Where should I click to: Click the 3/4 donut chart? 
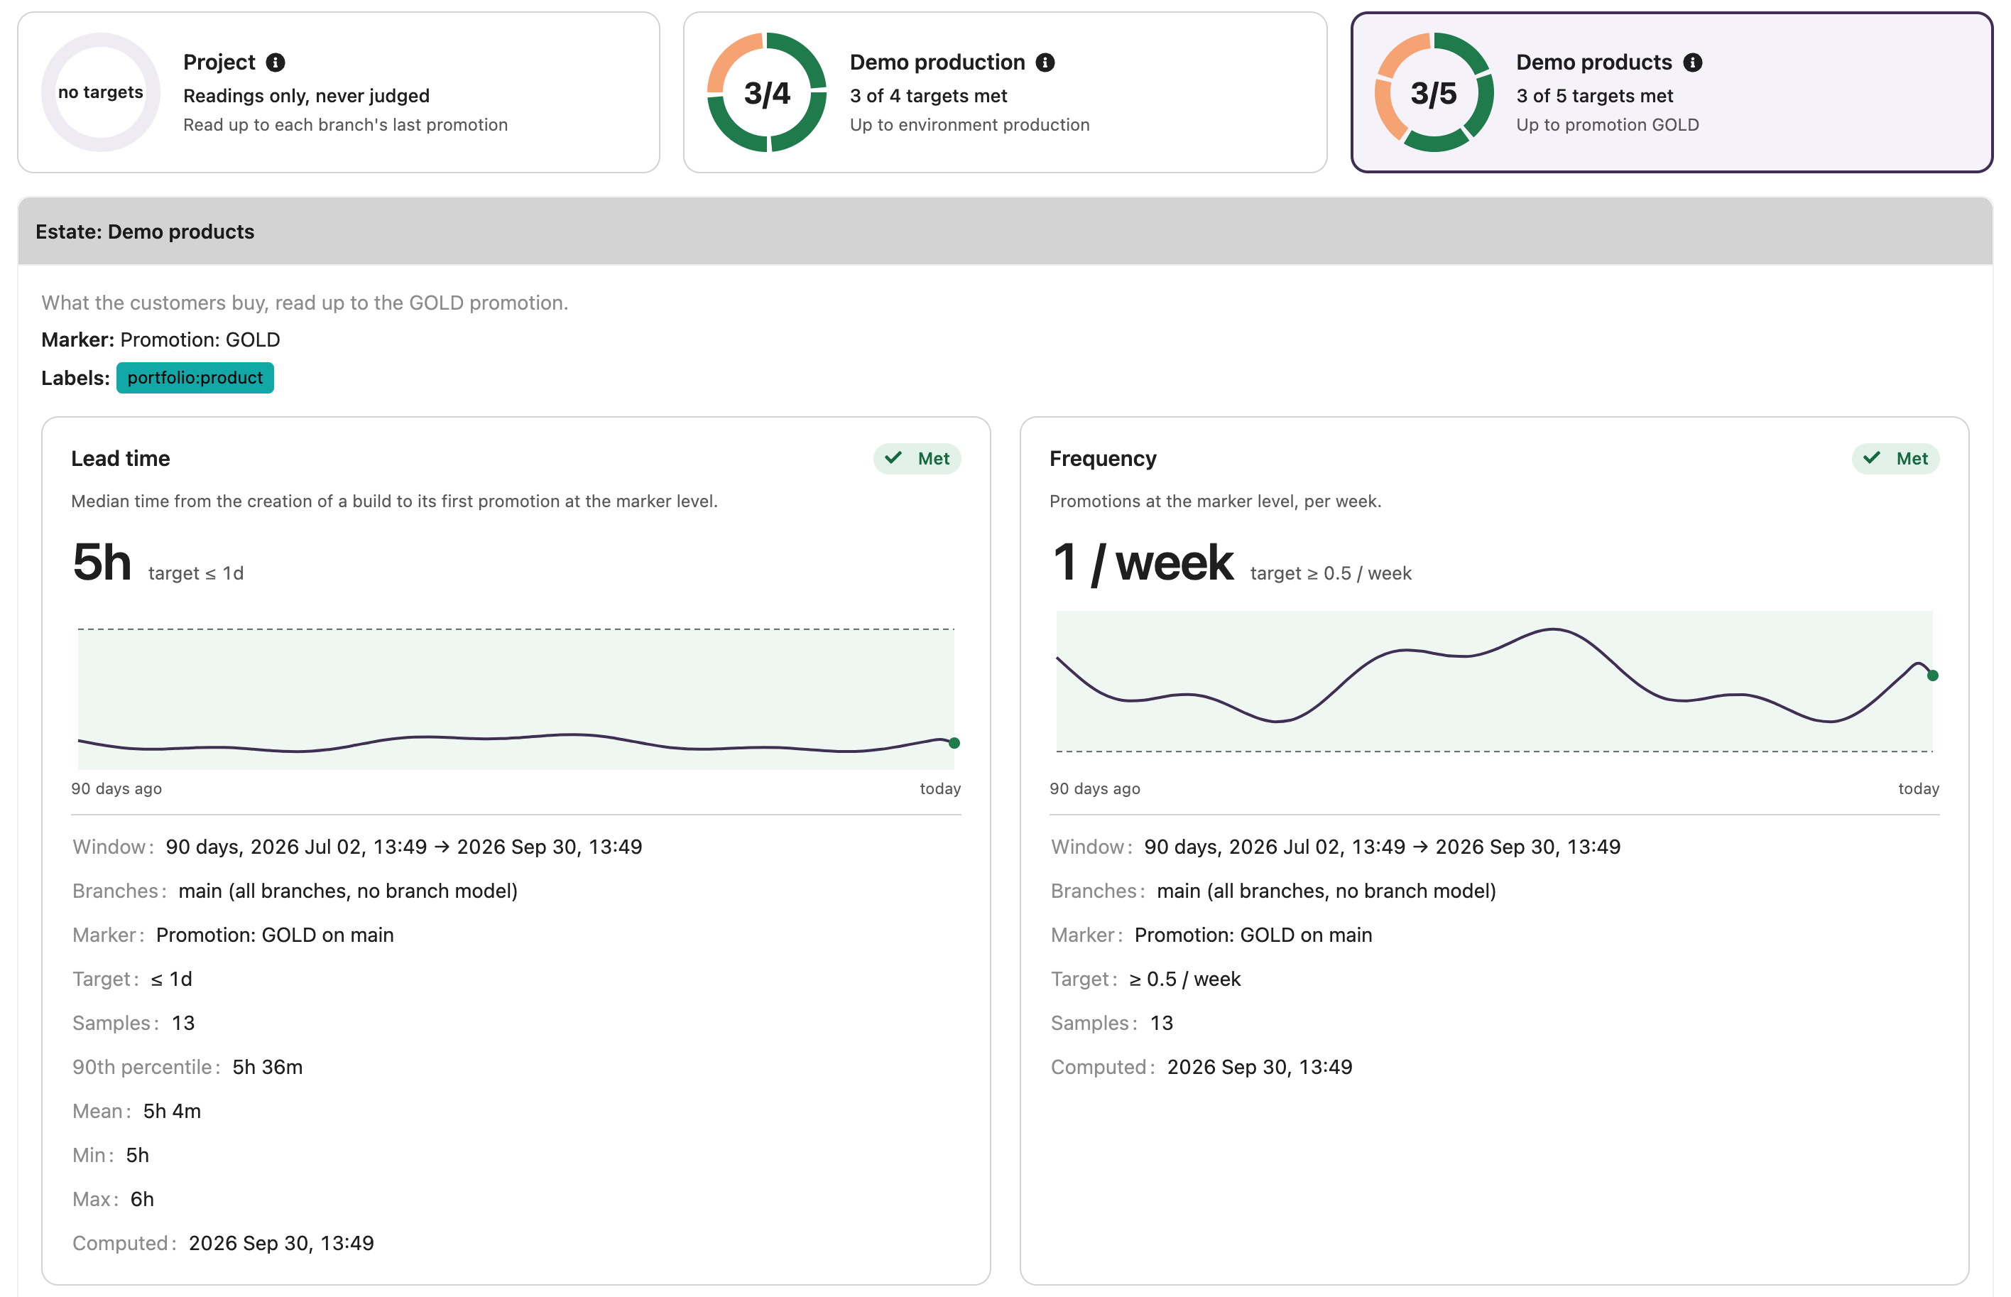coord(767,92)
